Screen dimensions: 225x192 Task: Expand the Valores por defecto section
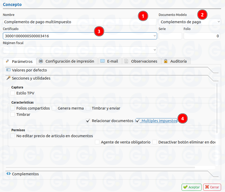pos(112,70)
